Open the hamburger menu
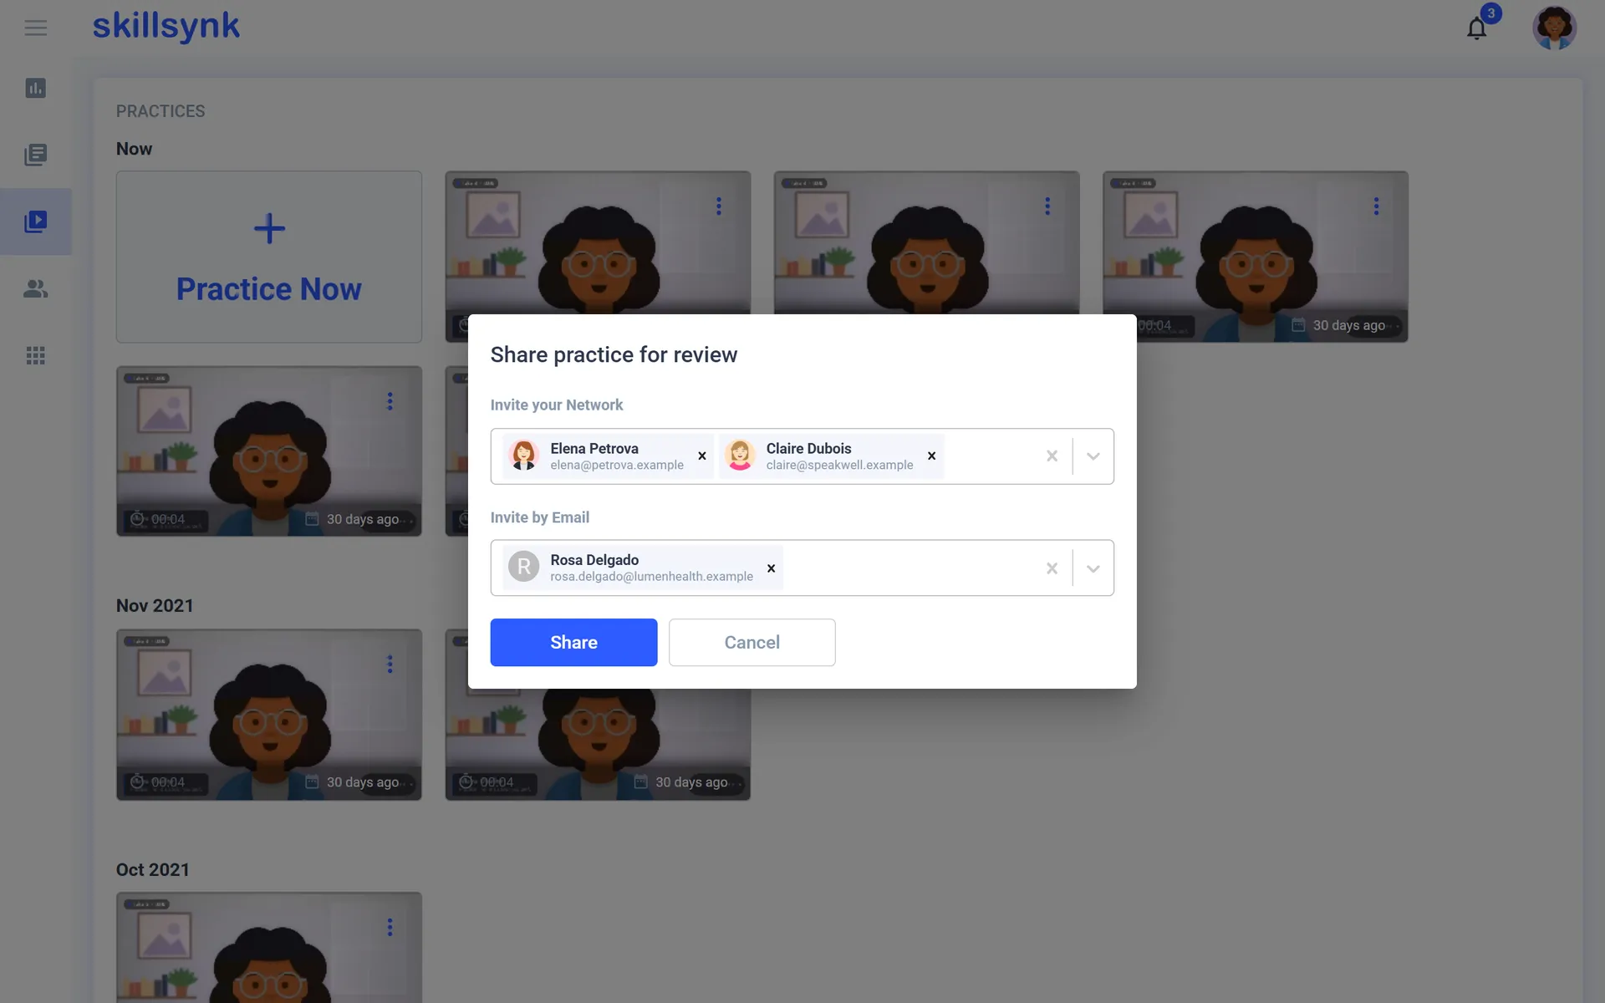This screenshot has width=1605, height=1003. coord(35,28)
